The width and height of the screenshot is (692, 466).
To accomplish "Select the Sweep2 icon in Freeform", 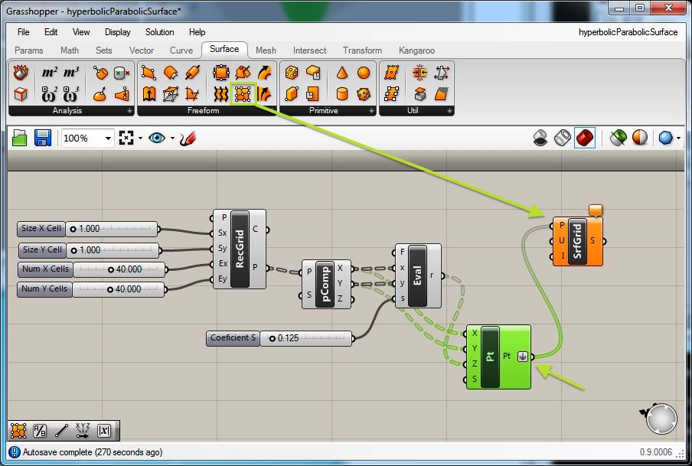I will (264, 94).
